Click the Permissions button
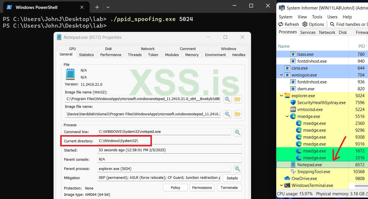The width and height of the screenshot is (368, 199). pyautogui.click(x=202, y=187)
